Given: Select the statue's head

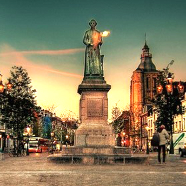Looking at the screenshot, I should point(93,24).
